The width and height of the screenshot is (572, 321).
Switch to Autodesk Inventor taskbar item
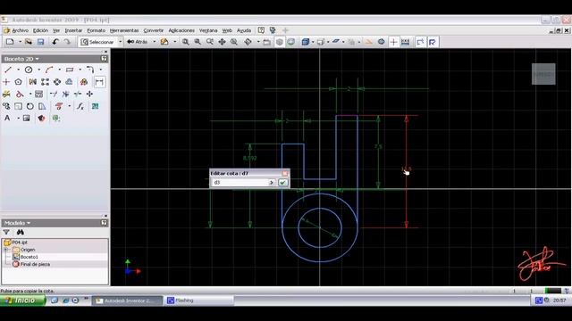(127, 300)
